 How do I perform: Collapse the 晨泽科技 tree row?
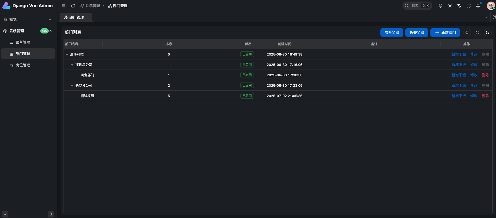[x=67, y=55]
